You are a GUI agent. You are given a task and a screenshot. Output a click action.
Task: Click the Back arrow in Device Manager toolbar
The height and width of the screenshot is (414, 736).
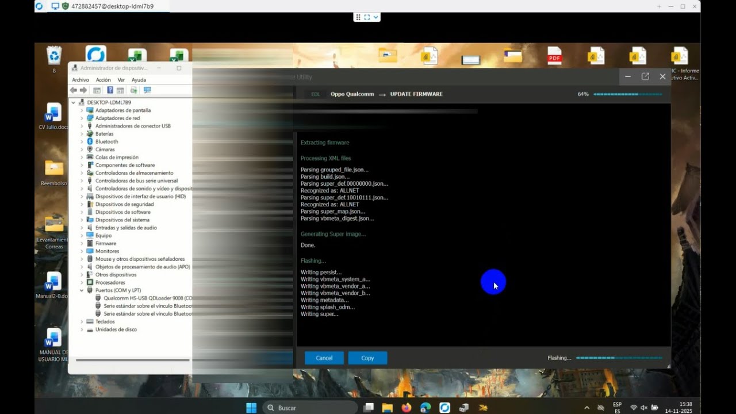tap(73, 90)
